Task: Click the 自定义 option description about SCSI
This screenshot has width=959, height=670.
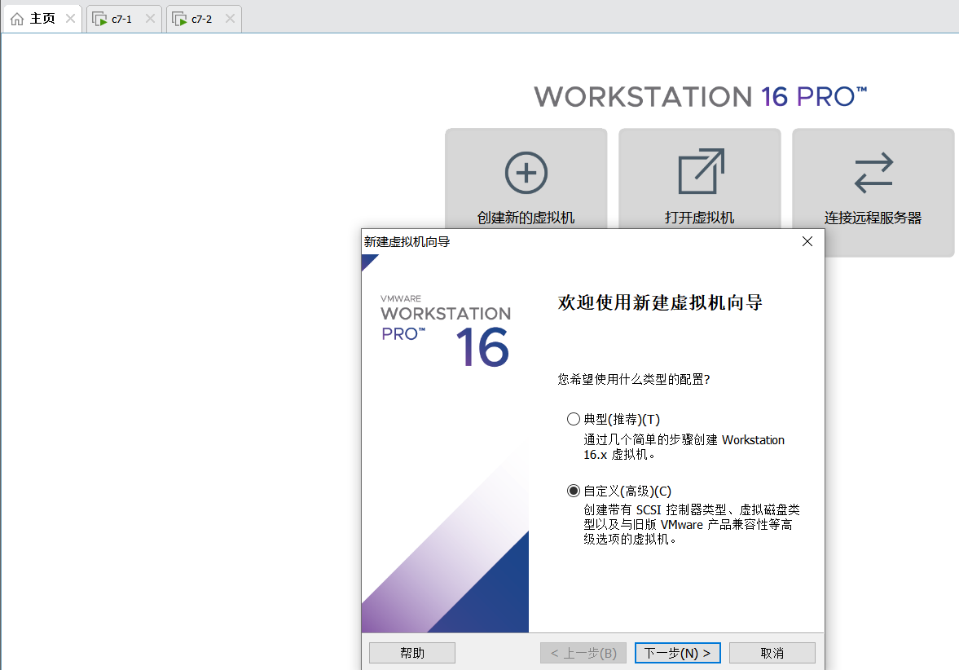Action: coord(691,524)
